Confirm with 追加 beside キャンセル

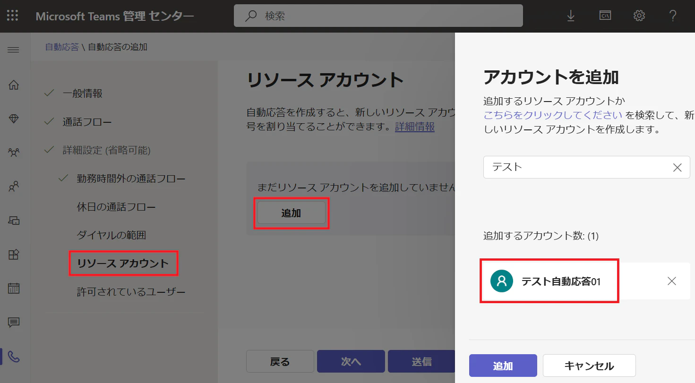pyautogui.click(x=503, y=366)
